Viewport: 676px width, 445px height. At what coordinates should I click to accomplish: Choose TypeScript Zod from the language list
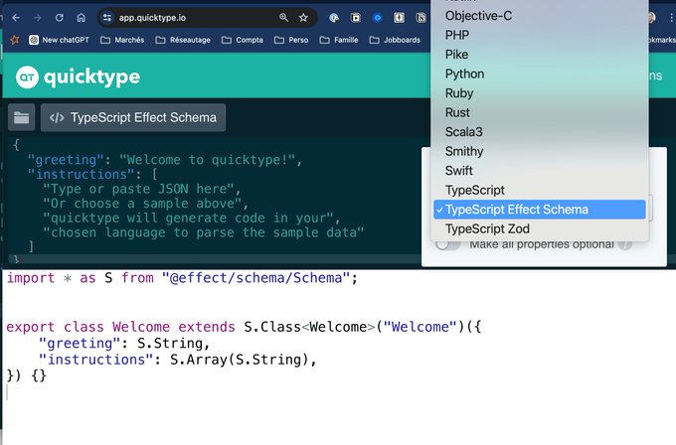point(540,229)
